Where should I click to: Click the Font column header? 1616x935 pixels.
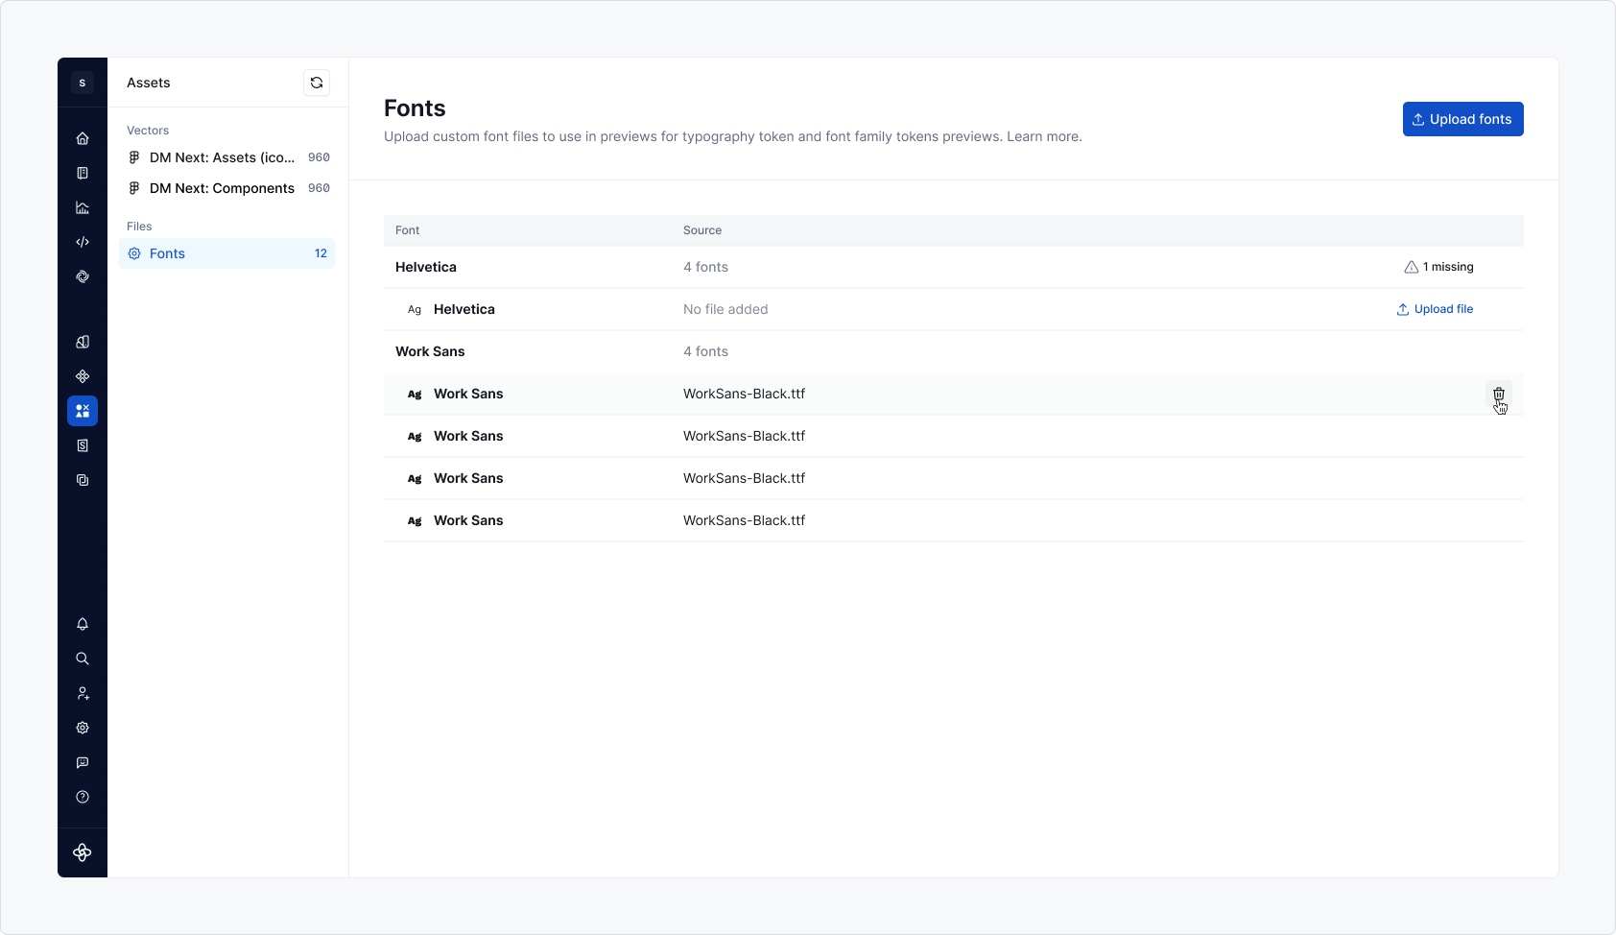pyautogui.click(x=408, y=230)
